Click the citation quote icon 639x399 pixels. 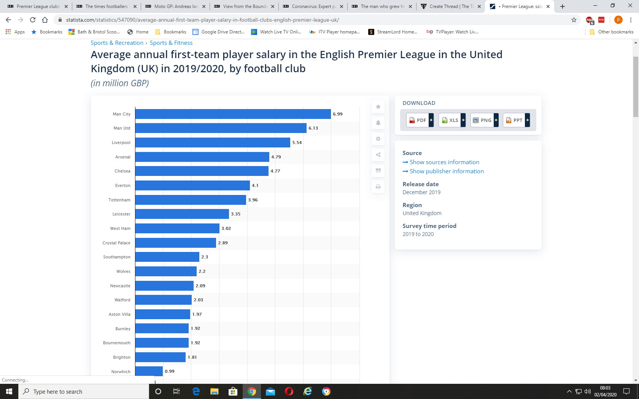[378, 171]
